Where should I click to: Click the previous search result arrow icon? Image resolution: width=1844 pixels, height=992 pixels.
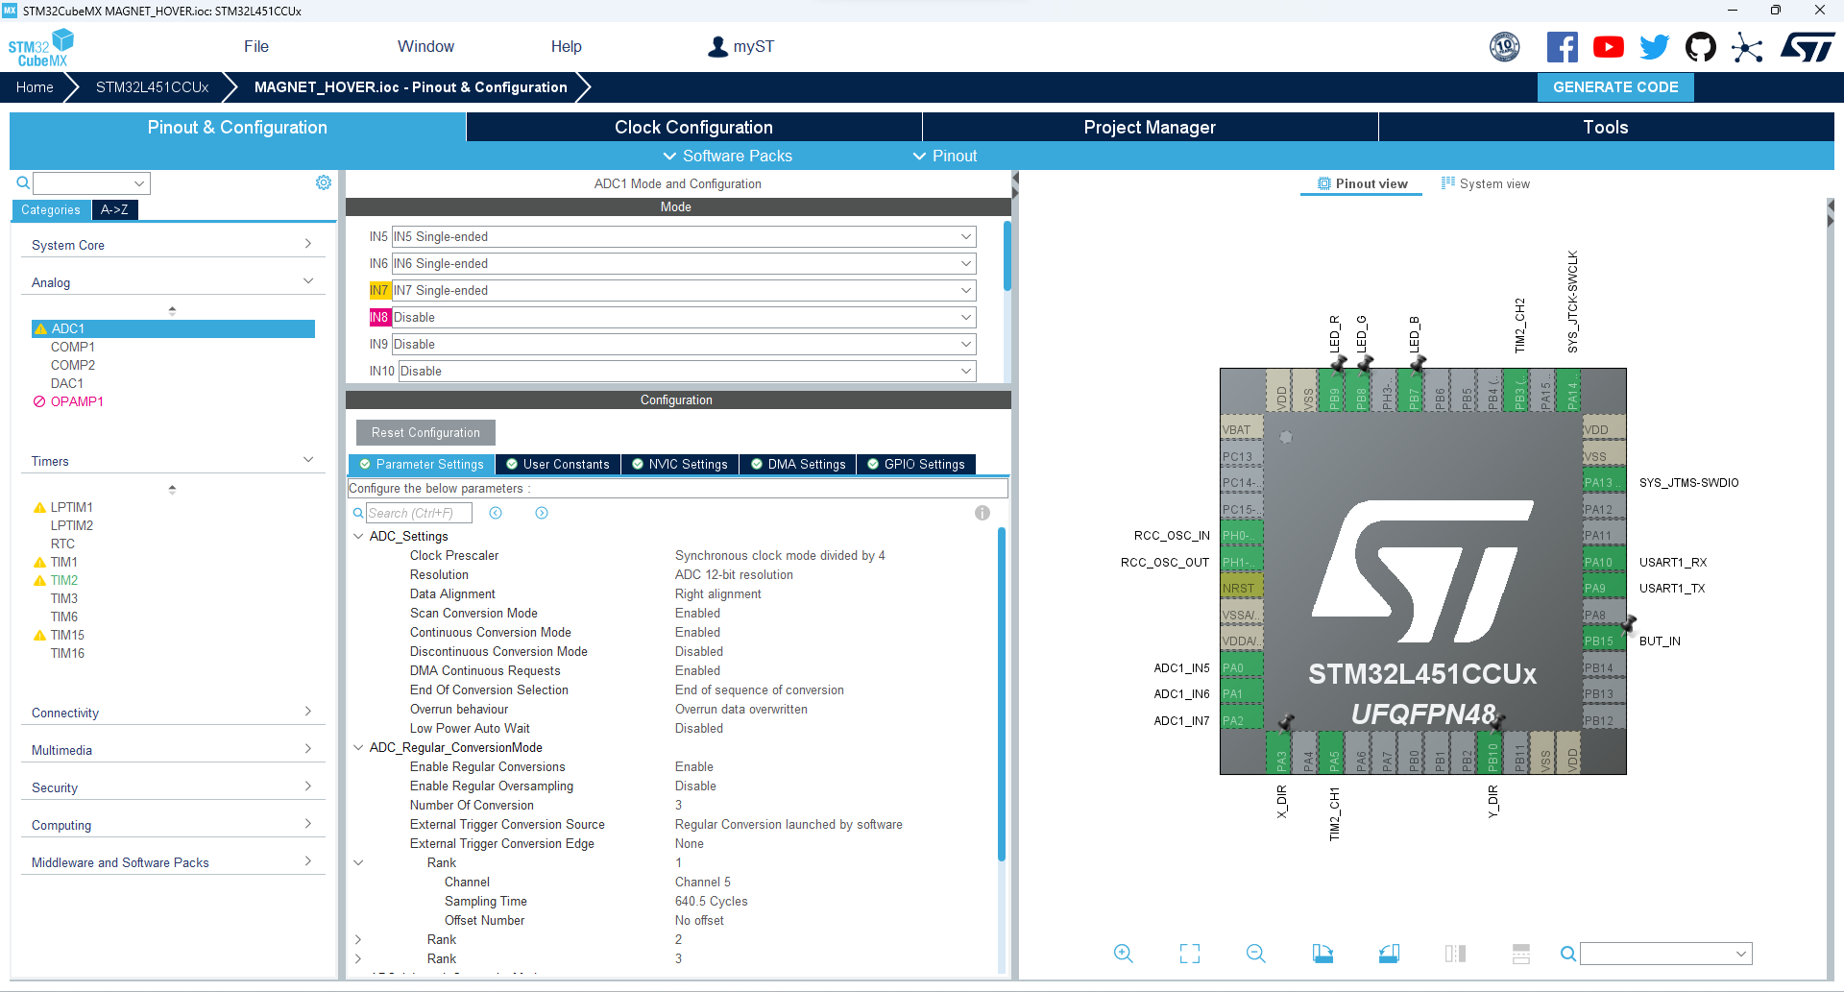pos(496,513)
